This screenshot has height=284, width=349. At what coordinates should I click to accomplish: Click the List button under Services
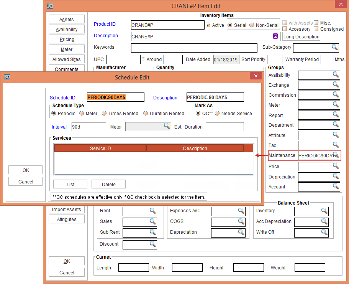[70, 184]
